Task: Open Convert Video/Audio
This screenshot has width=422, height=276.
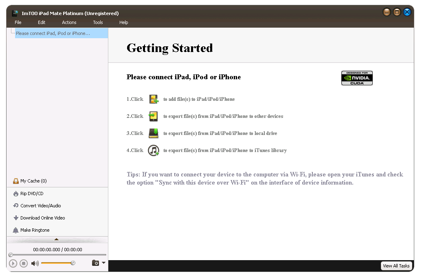Action: 41,206
